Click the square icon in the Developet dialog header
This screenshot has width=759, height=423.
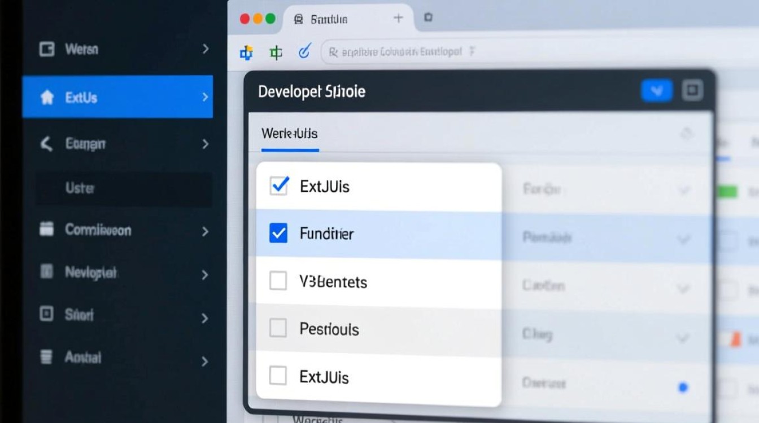(x=692, y=90)
